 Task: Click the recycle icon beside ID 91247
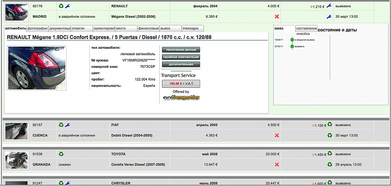point(61,183)
